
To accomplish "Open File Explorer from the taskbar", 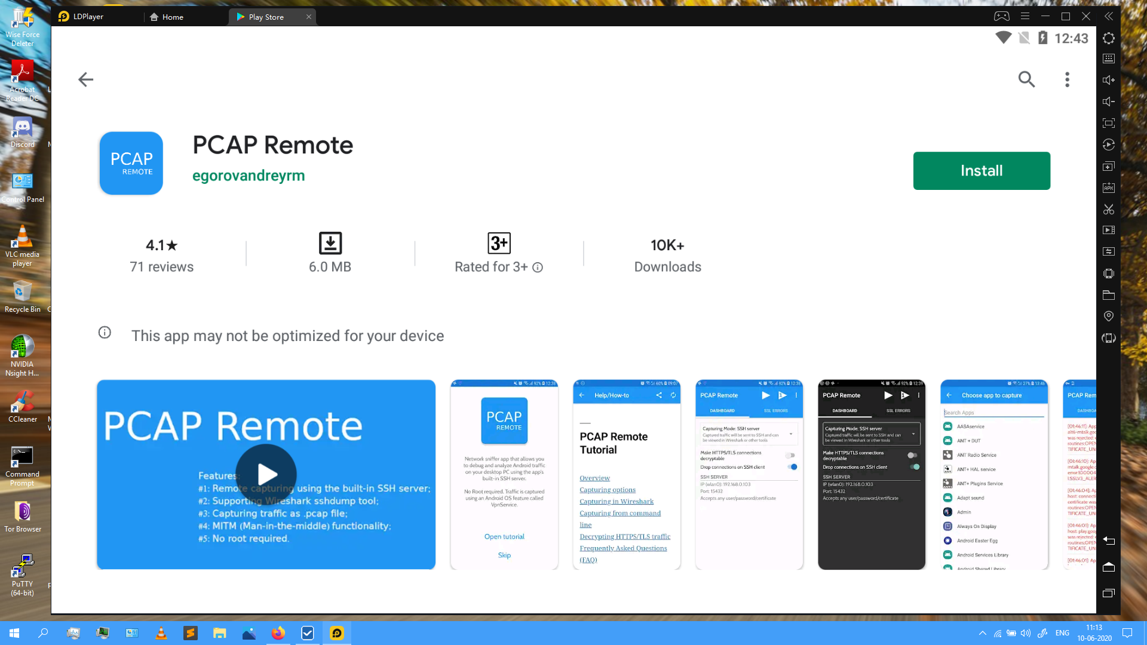I will (220, 633).
